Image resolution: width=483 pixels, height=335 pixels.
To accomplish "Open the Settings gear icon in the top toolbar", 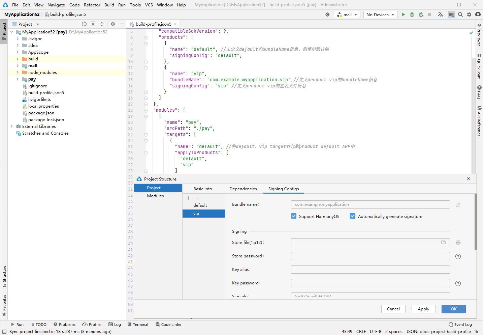I will tap(469, 15).
